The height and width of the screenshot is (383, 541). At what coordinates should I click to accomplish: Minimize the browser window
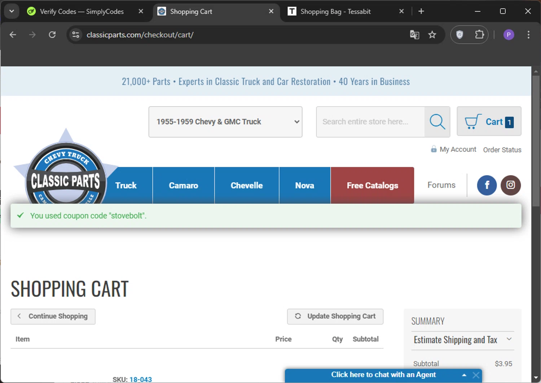[x=478, y=11]
